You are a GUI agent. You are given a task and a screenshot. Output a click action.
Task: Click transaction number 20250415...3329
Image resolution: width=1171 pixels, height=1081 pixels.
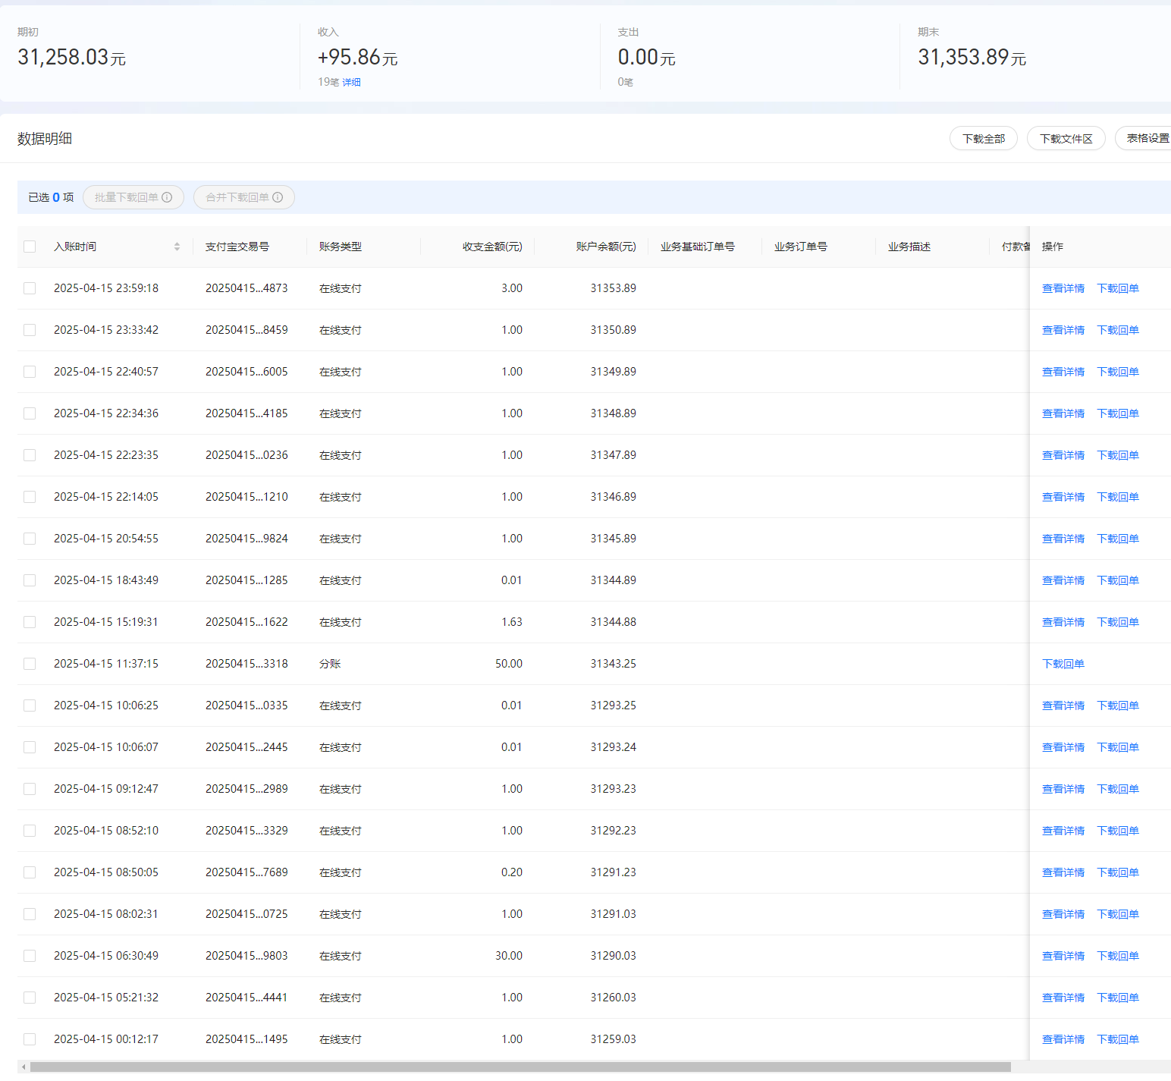(x=246, y=831)
